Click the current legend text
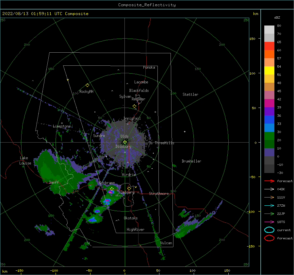This screenshot has height=275, width=294. [284, 230]
